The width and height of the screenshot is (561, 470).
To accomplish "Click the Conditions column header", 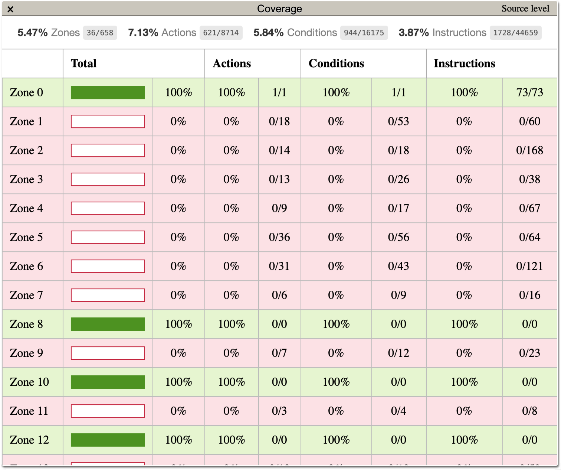I will 364,63.
